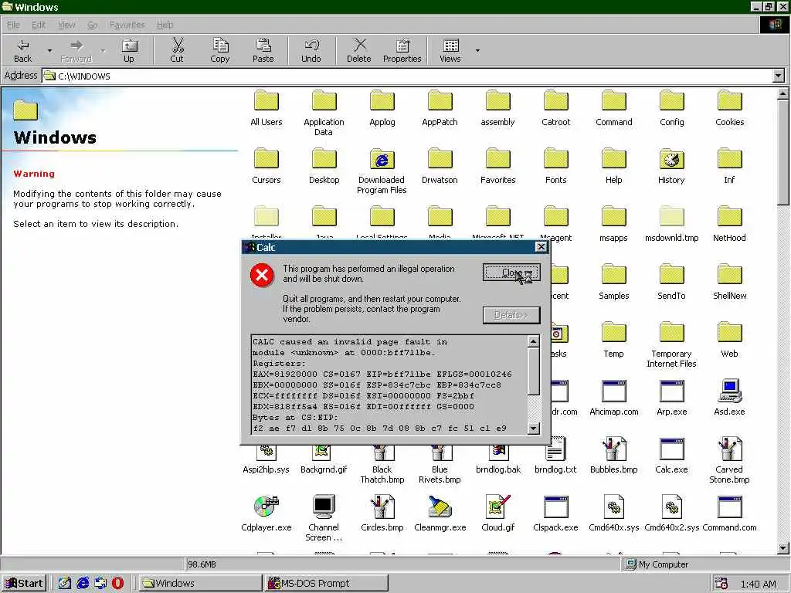Viewport: 791px width, 593px height.
Task: Select the Cloud.gif file
Action: coord(498,513)
